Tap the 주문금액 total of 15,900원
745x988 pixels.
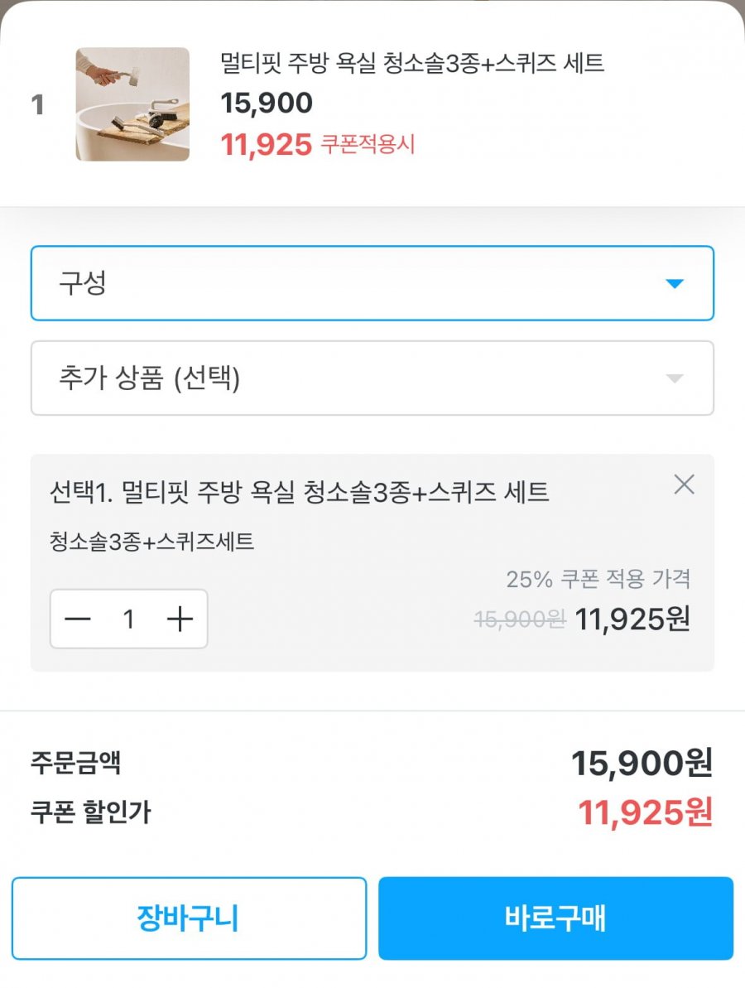(x=642, y=764)
